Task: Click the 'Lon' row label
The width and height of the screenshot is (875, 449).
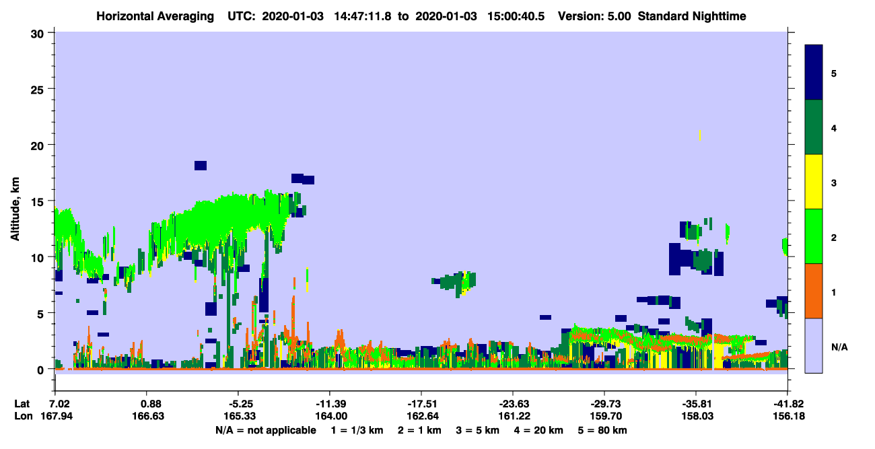Action: click(22, 416)
